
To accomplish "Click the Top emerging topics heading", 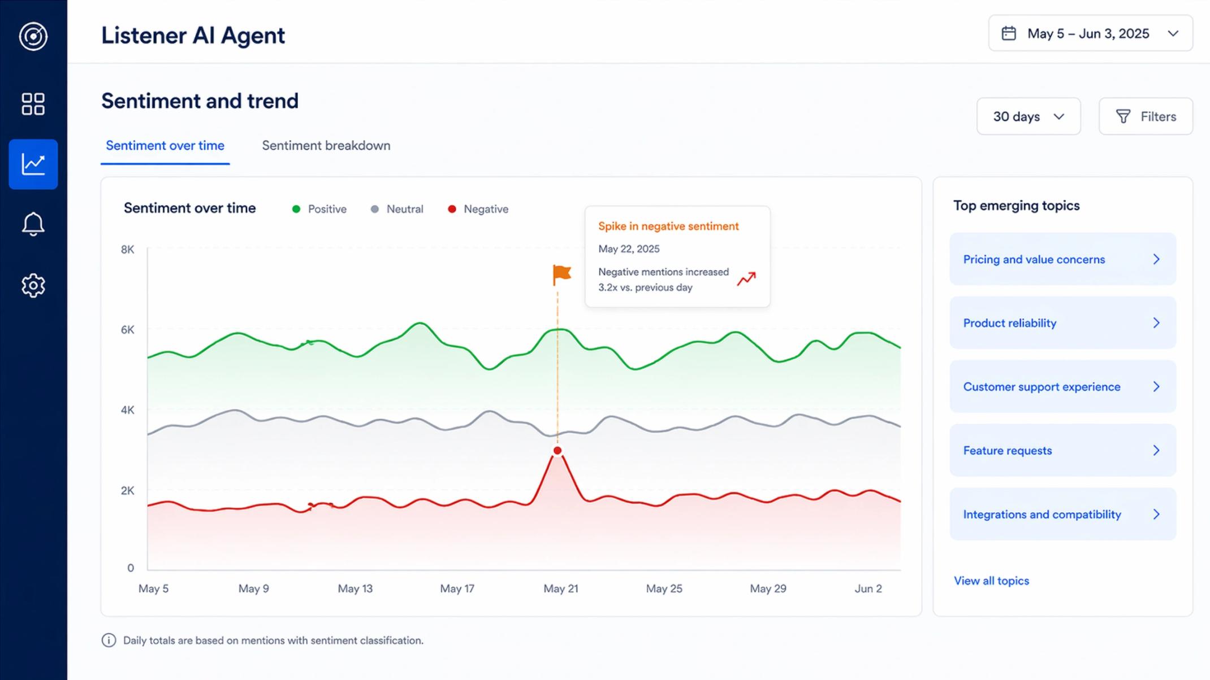I will tap(1016, 206).
